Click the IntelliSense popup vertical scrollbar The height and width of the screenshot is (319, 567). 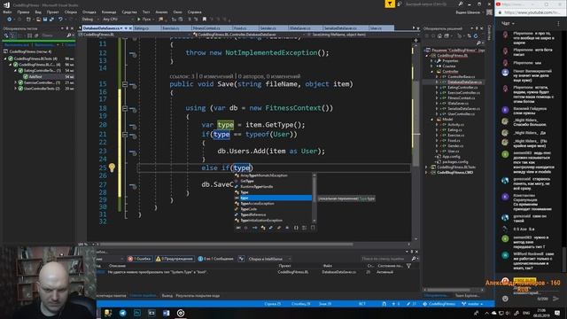point(314,198)
